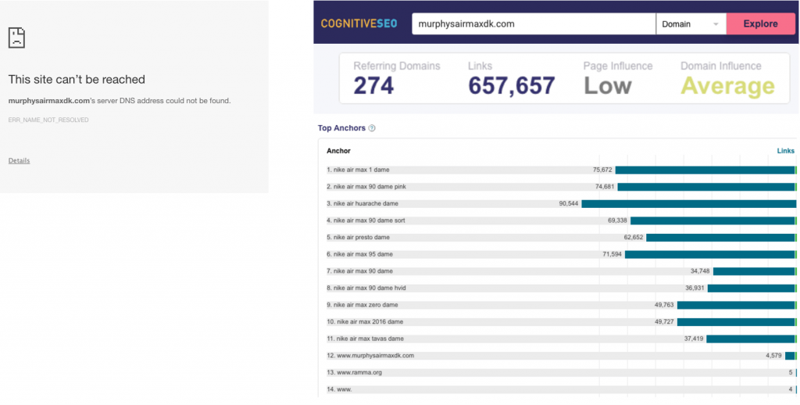800x405 pixels.
Task: Open the Details link on error page
Action: pyautogui.click(x=19, y=160)
